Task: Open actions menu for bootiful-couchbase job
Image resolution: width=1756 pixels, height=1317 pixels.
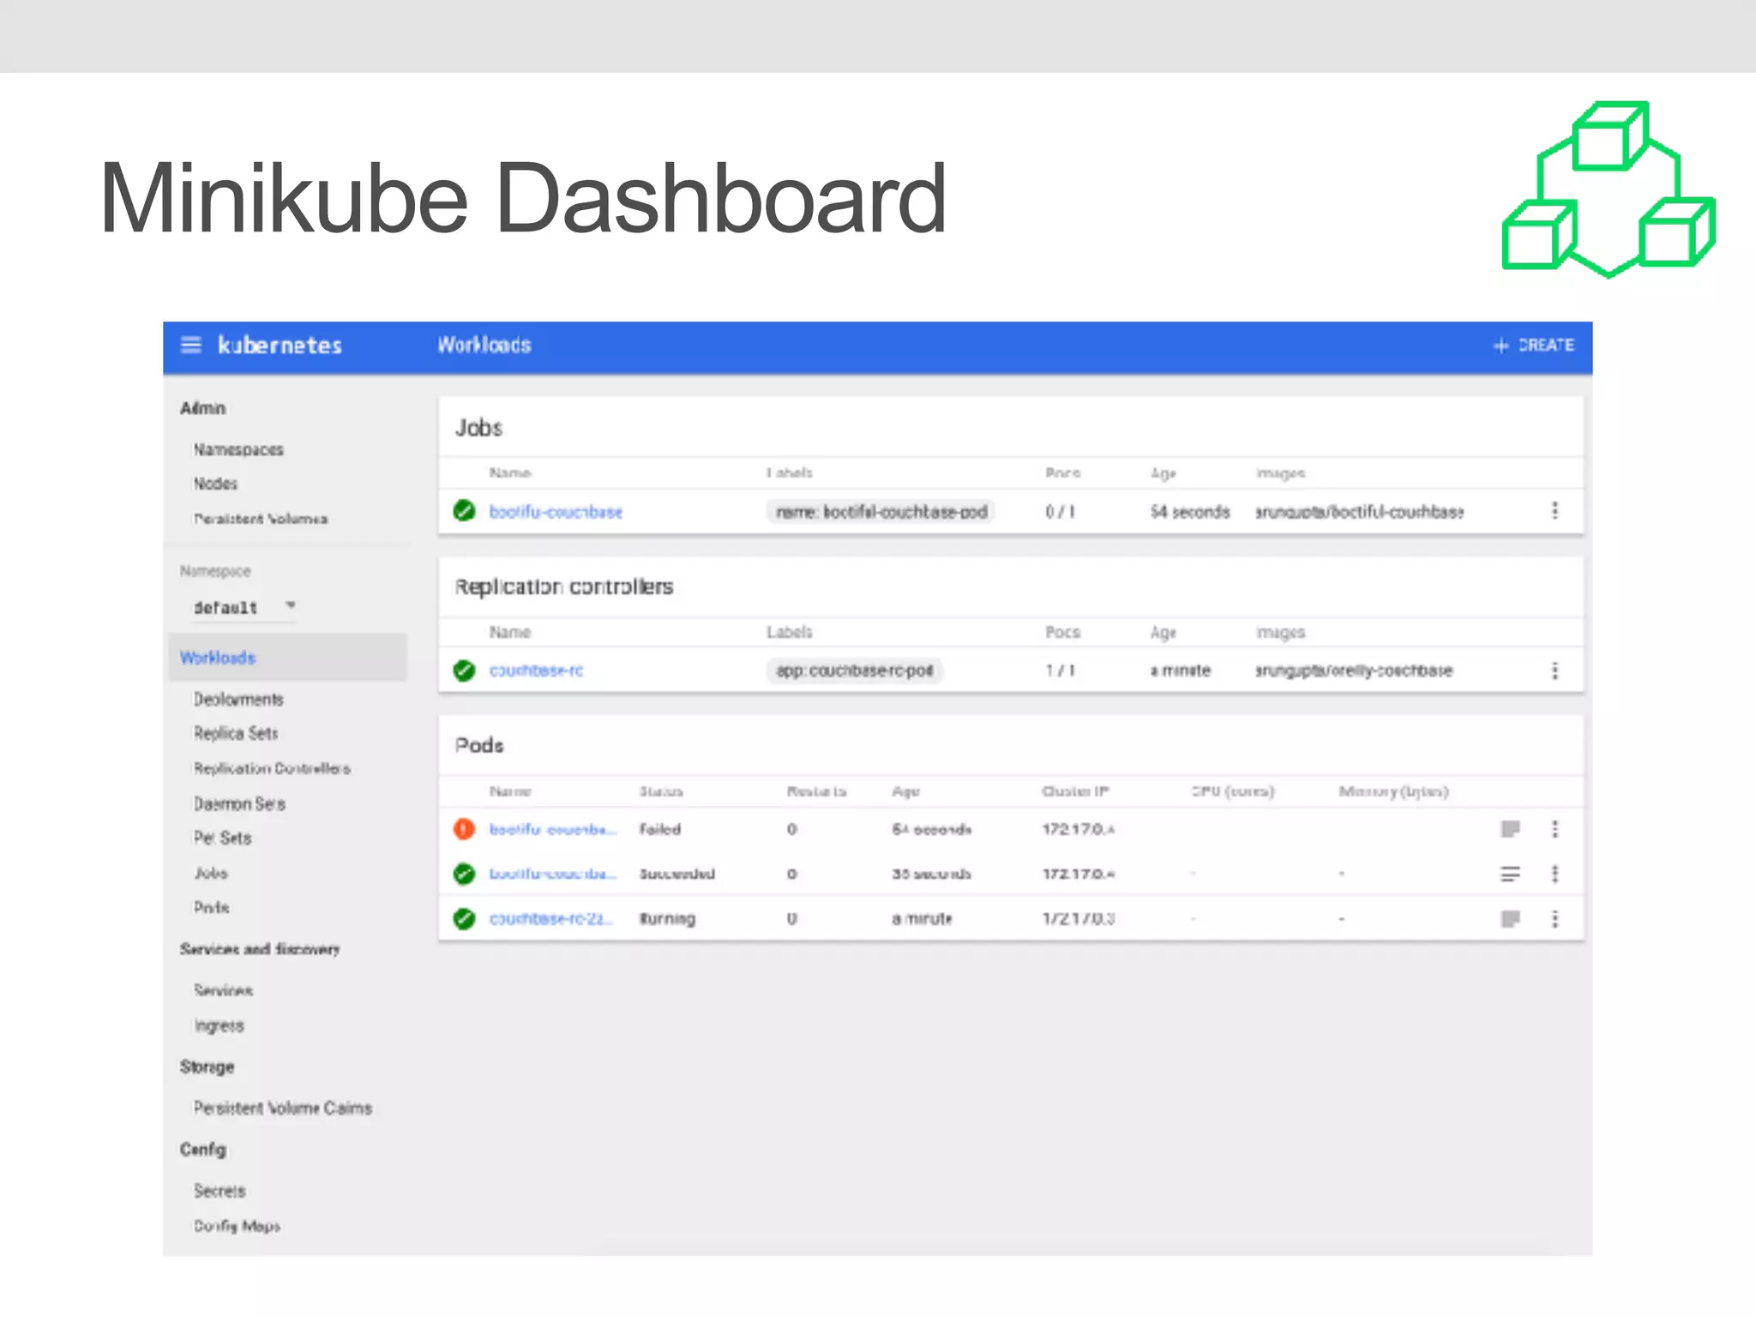Action: pyautogui.click(x=1555, y=511)
